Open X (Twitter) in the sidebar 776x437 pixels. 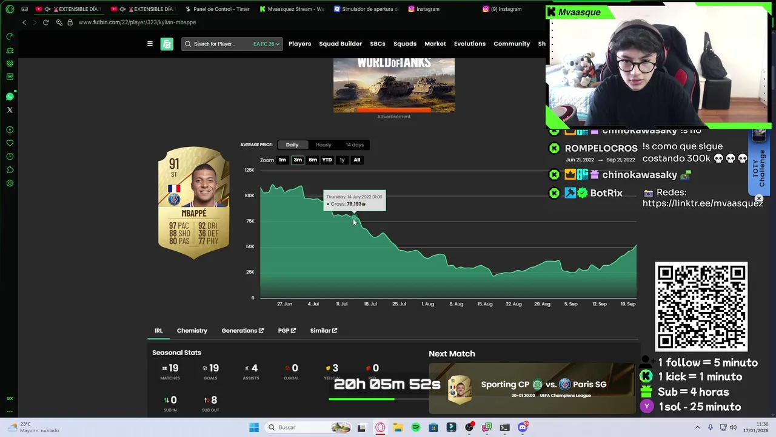10,110
